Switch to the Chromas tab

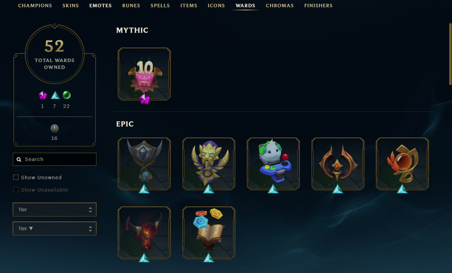tap(280, 6)
